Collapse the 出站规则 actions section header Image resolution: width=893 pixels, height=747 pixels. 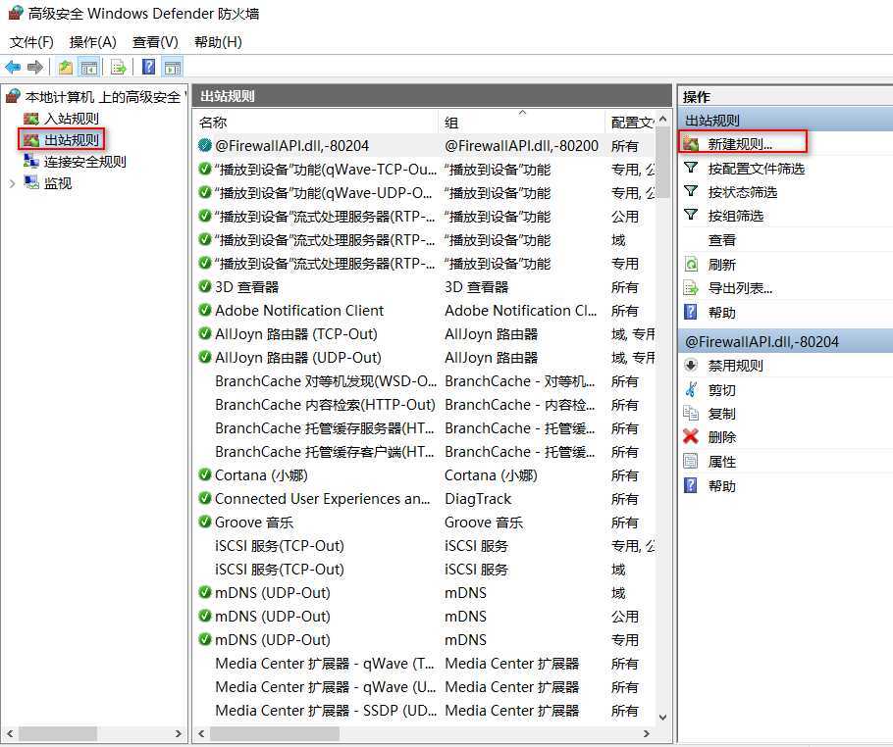point(785,120)
